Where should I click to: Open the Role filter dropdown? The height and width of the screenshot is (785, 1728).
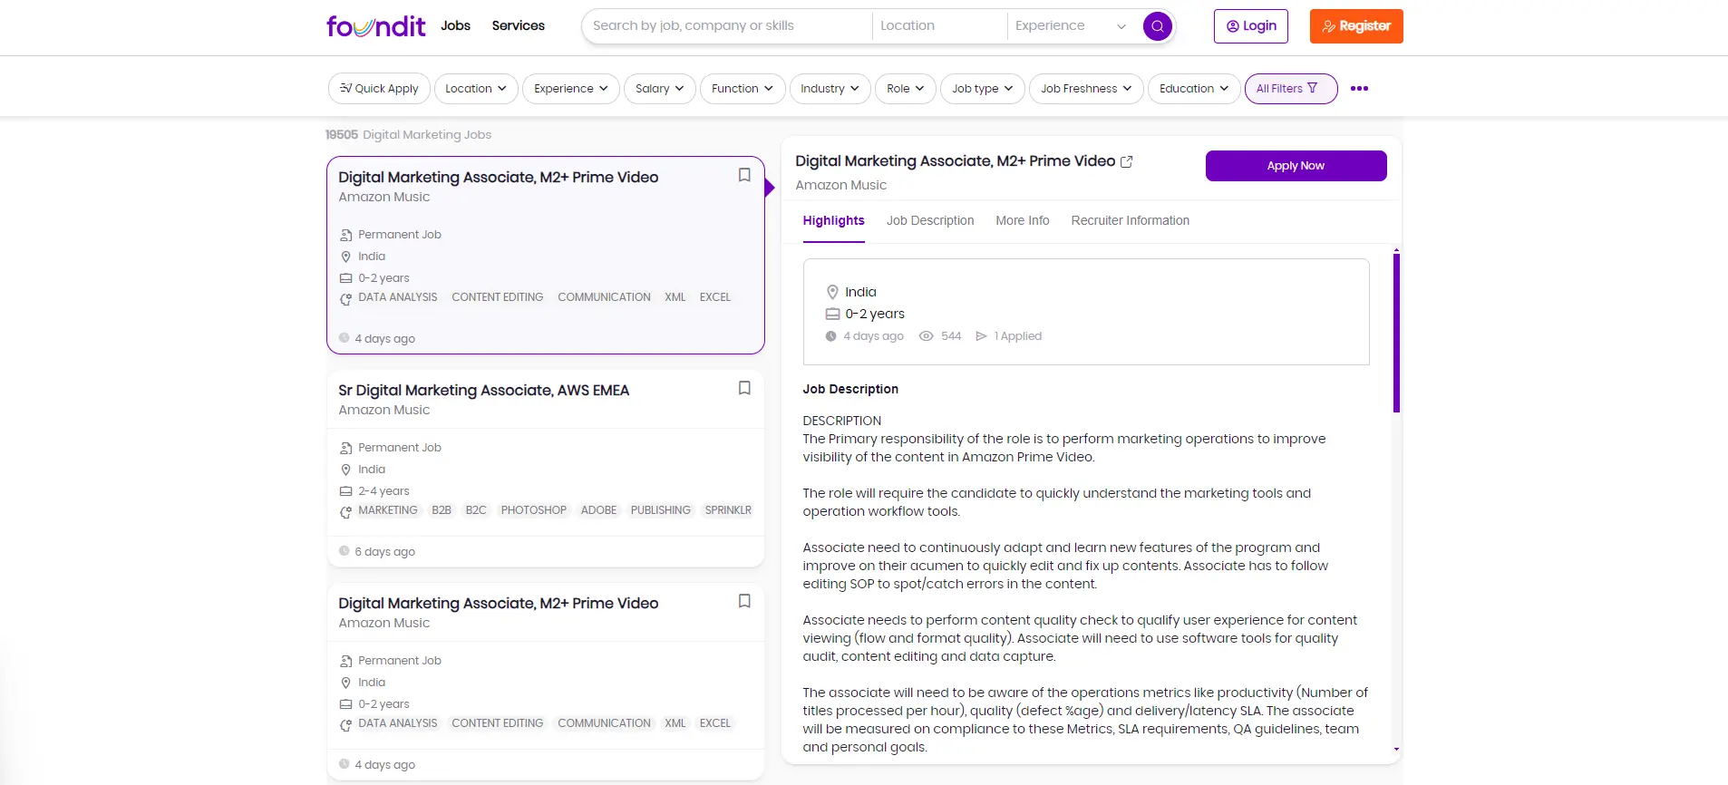point(906,89)
